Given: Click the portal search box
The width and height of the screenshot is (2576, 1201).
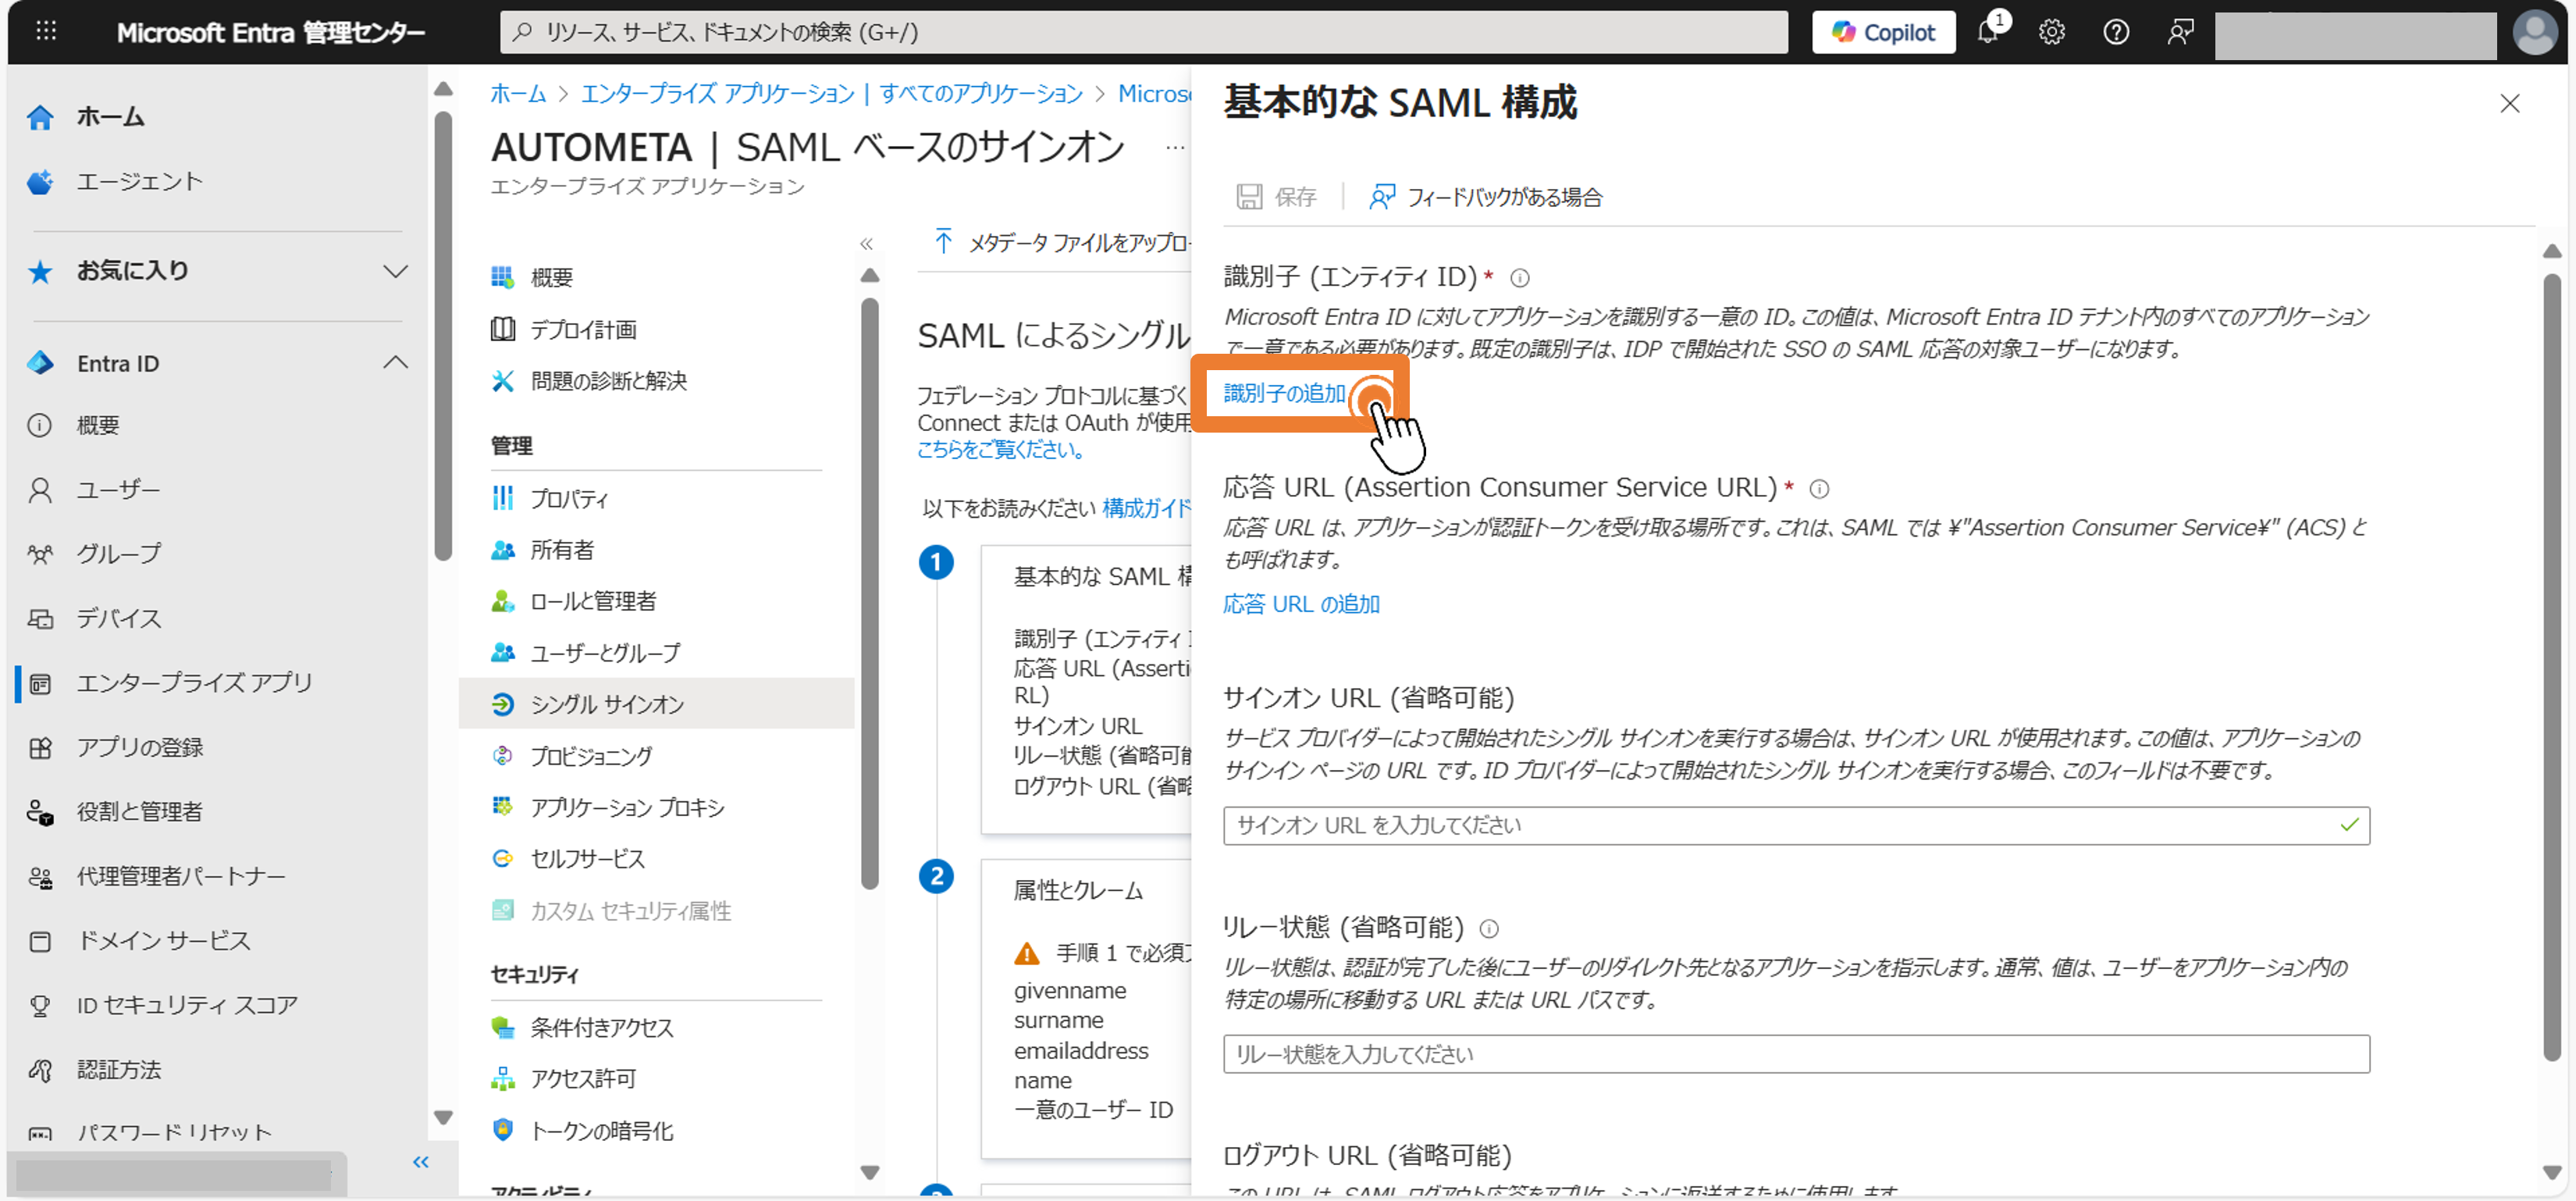Looking at the screenshot, I should coord(1143,32).
